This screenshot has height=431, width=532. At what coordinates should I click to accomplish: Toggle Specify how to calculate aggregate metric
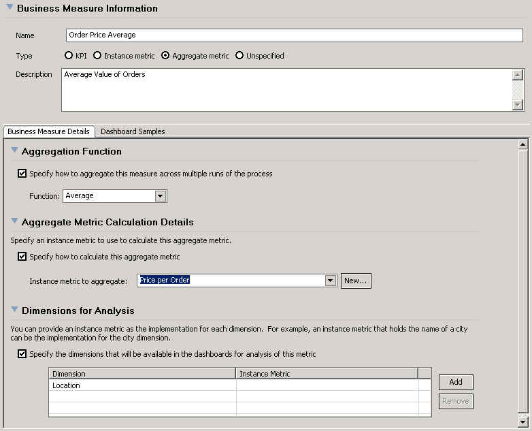tap(22, 257)
